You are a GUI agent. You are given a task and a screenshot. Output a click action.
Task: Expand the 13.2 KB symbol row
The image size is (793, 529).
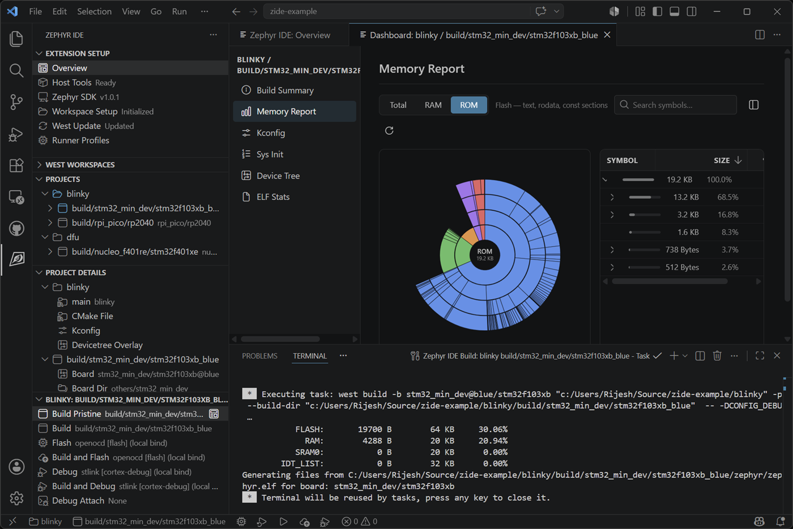tap(612, 197)
